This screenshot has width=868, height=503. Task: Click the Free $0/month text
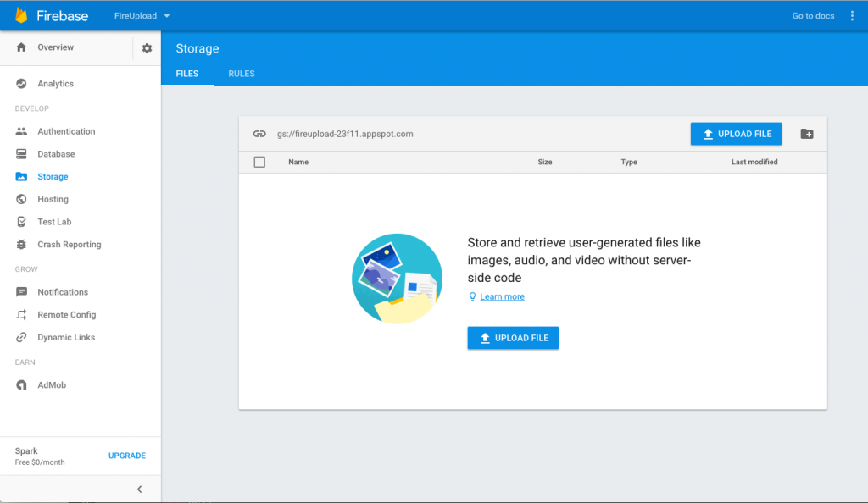coord(40,462)
